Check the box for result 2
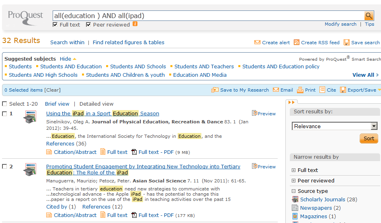Screen dimensions: 381x223 tap(4, 166)
